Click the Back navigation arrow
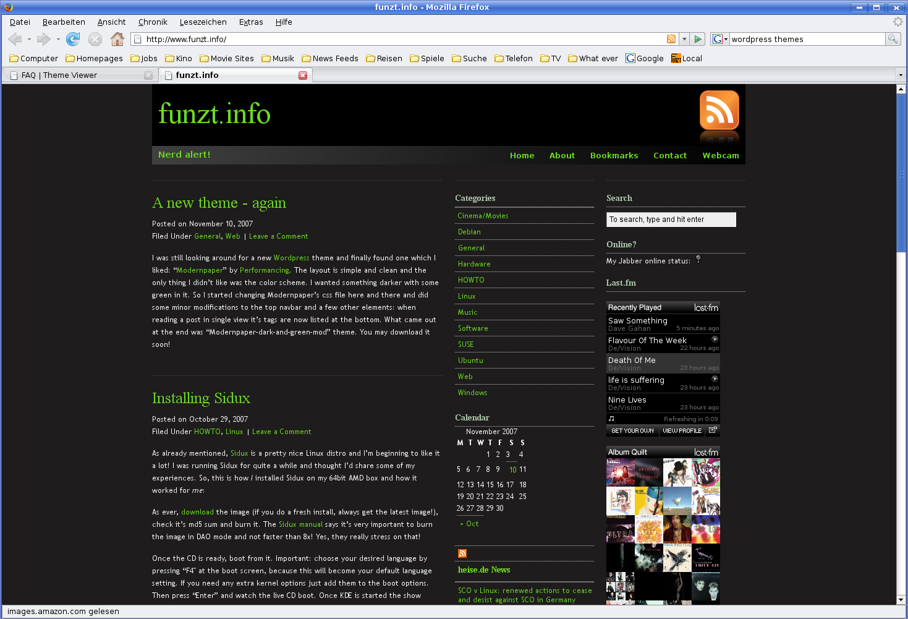Viewport: 908px width, 619px height. click(15, 40)
